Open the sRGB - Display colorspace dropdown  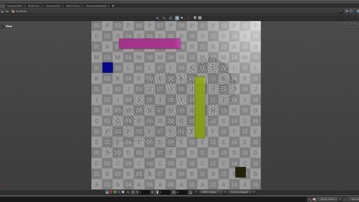click(213, 192)
